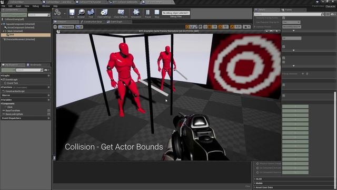
Task: Collapse the Mesh (Inherited) tree node
Action: (4, 31)
